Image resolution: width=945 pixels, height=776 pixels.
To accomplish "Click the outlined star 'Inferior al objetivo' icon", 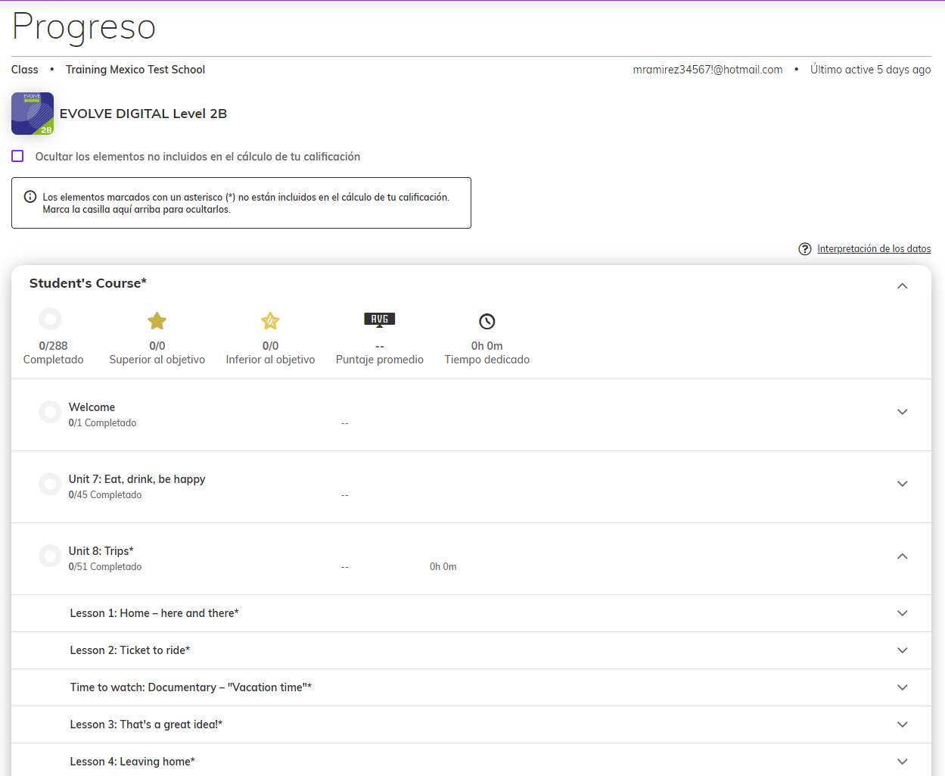I will point(270,321).
